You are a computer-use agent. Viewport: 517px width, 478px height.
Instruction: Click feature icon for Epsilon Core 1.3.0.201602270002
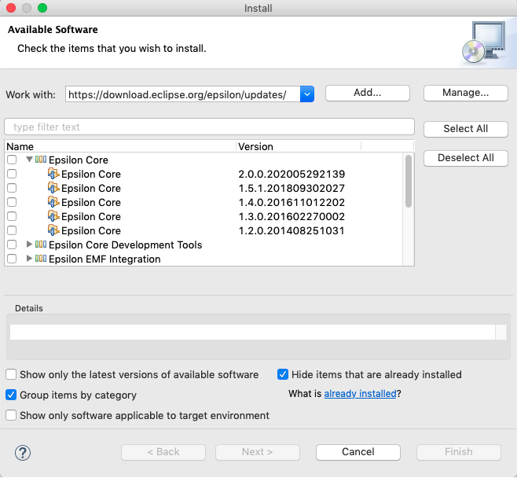[53, 216]
